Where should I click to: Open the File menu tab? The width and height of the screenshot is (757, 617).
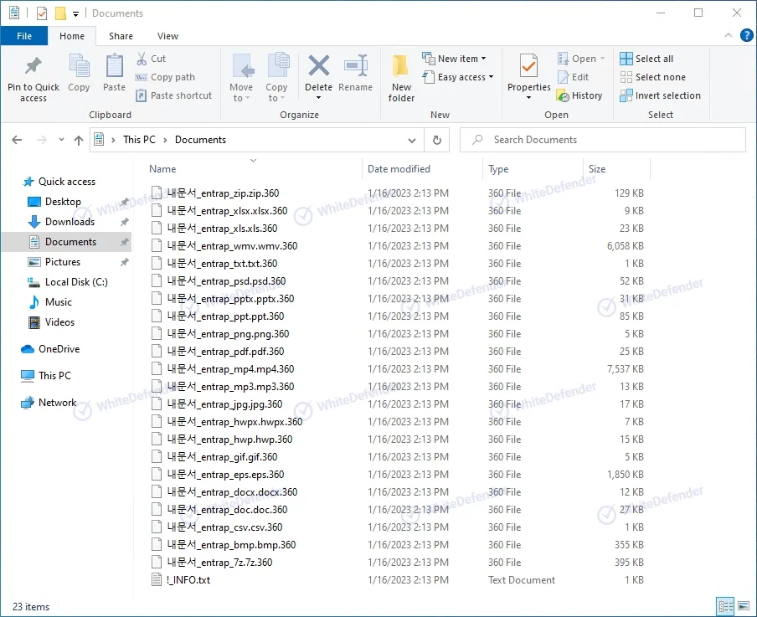tap(24, 36)
